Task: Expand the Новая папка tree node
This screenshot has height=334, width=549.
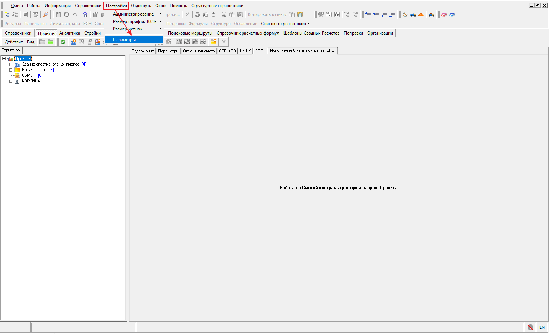Action: pos(11,70)
